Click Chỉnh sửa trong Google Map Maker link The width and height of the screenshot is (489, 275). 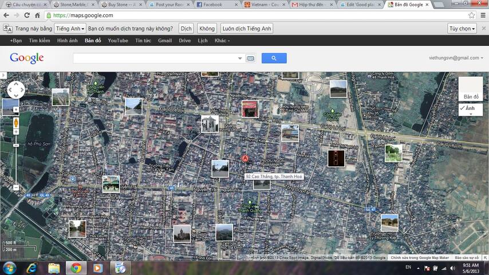tap(420, 257)
